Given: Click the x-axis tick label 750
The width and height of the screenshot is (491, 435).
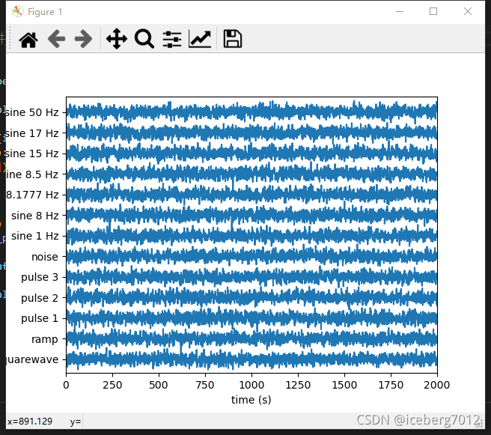Looking at the screenshot, I should tap(205, 385).
